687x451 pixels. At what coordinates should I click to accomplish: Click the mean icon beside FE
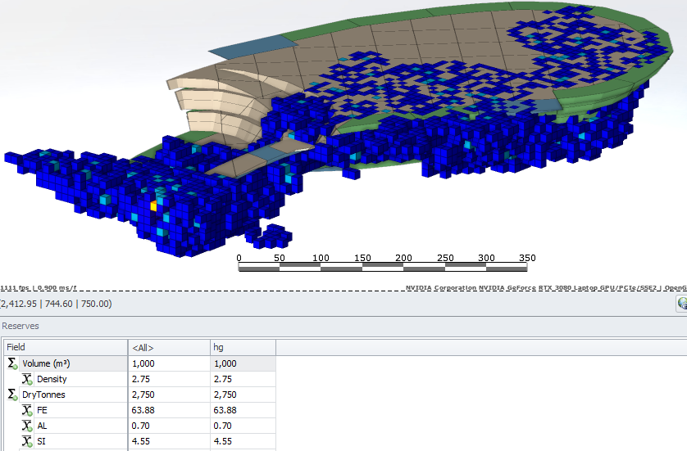click(x=27, y=410)
